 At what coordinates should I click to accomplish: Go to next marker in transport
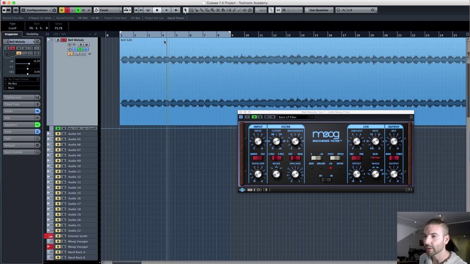141,10
